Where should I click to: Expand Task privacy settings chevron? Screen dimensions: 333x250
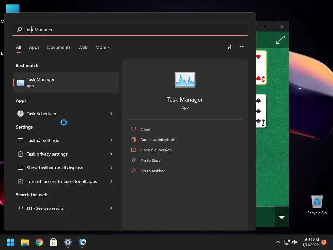pyautogui.click(x=111, y=154)
